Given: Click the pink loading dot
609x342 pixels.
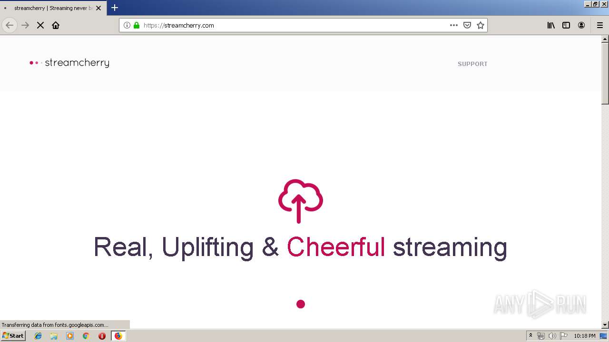Looking at the screenshot, I should [301, 304].
